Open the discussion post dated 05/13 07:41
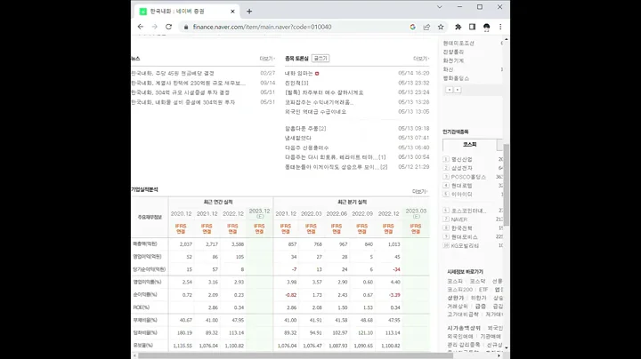 (298, 138)
